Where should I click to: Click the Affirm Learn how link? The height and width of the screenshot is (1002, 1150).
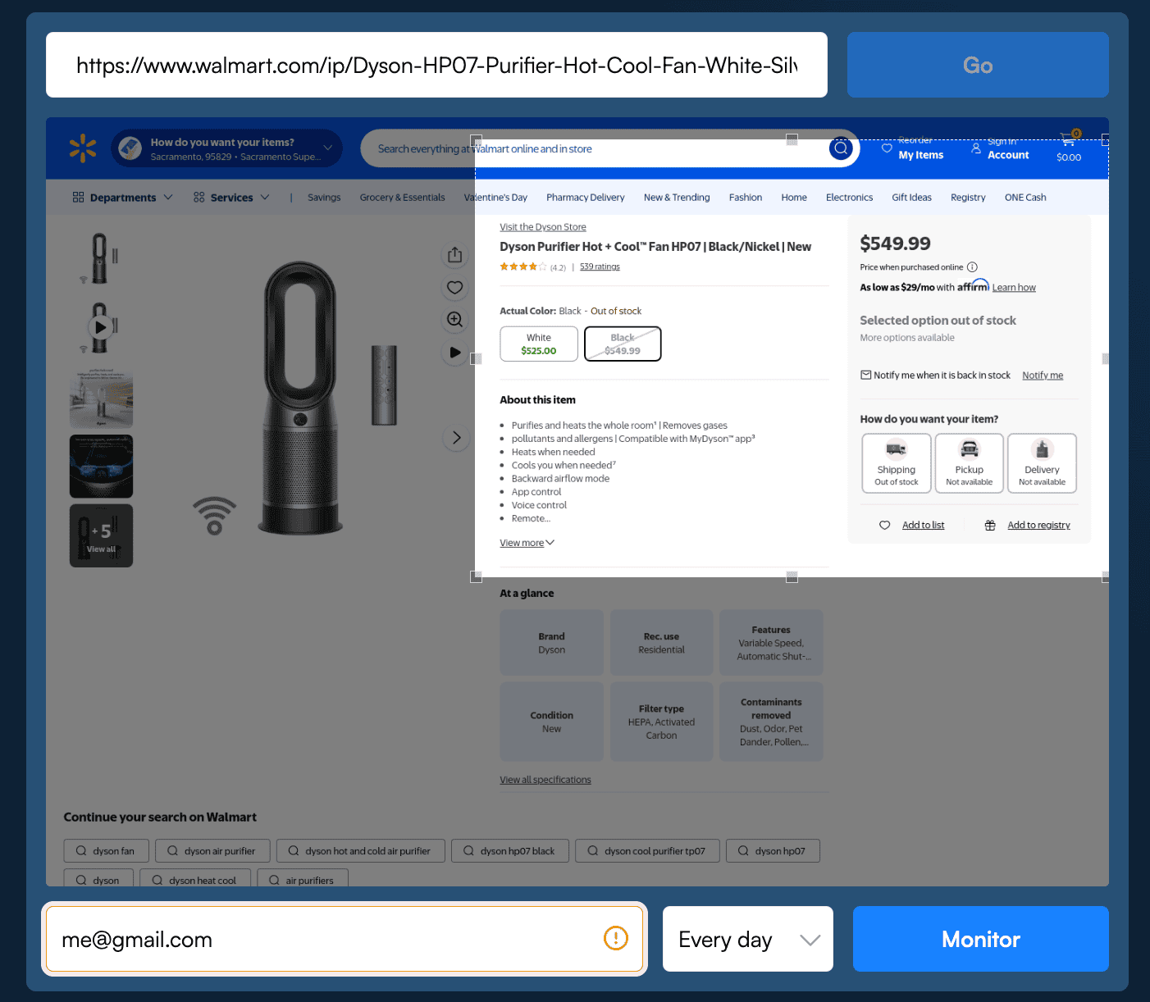coord(1014,288)
